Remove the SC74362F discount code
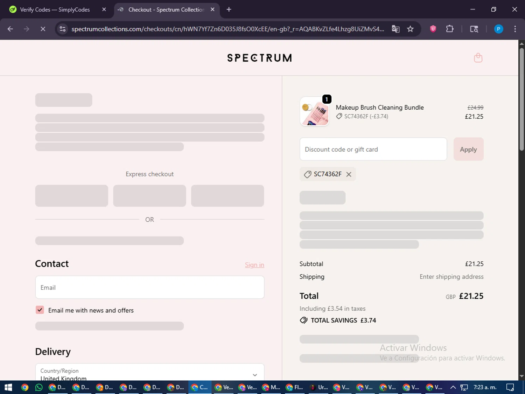The width and height of the screenshot is (525, 394). [x=349, y=174]
